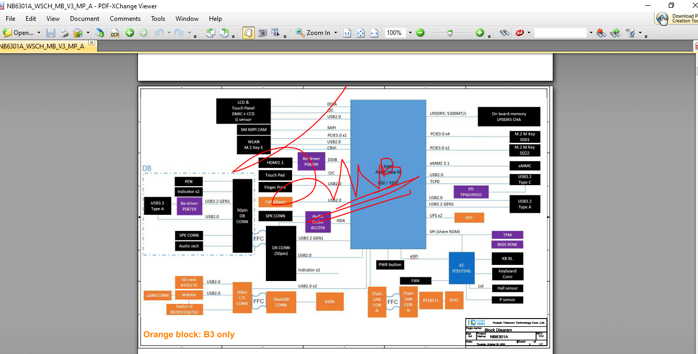
Task: Open Find with the binoculars icon
Action: click(504, 32)
